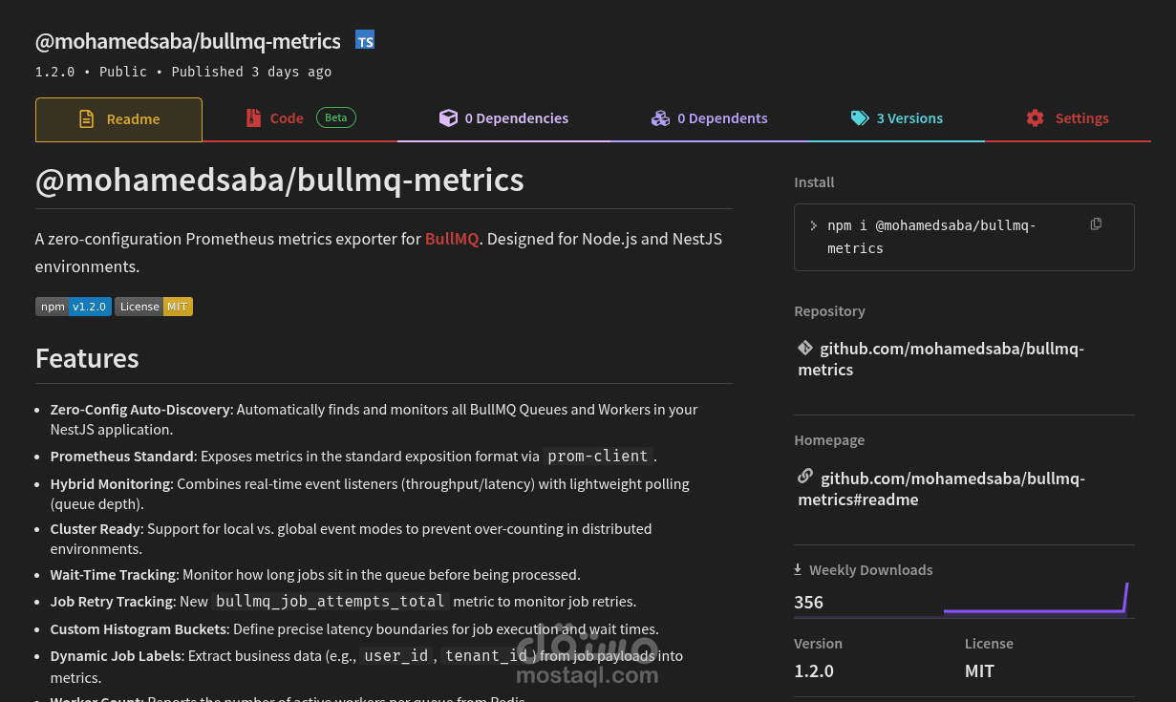The width and height of the screenshot is (1176, 702).
Task: Follow the BullMQ link
Action: (x=452, y=239)
